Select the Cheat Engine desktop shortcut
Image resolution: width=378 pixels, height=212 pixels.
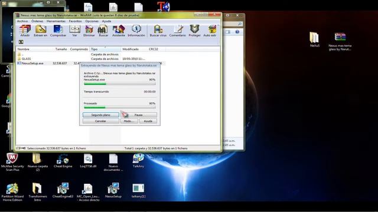63,161
